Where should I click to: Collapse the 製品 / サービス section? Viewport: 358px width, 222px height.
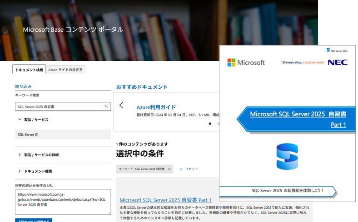click(x=20, y=120)
